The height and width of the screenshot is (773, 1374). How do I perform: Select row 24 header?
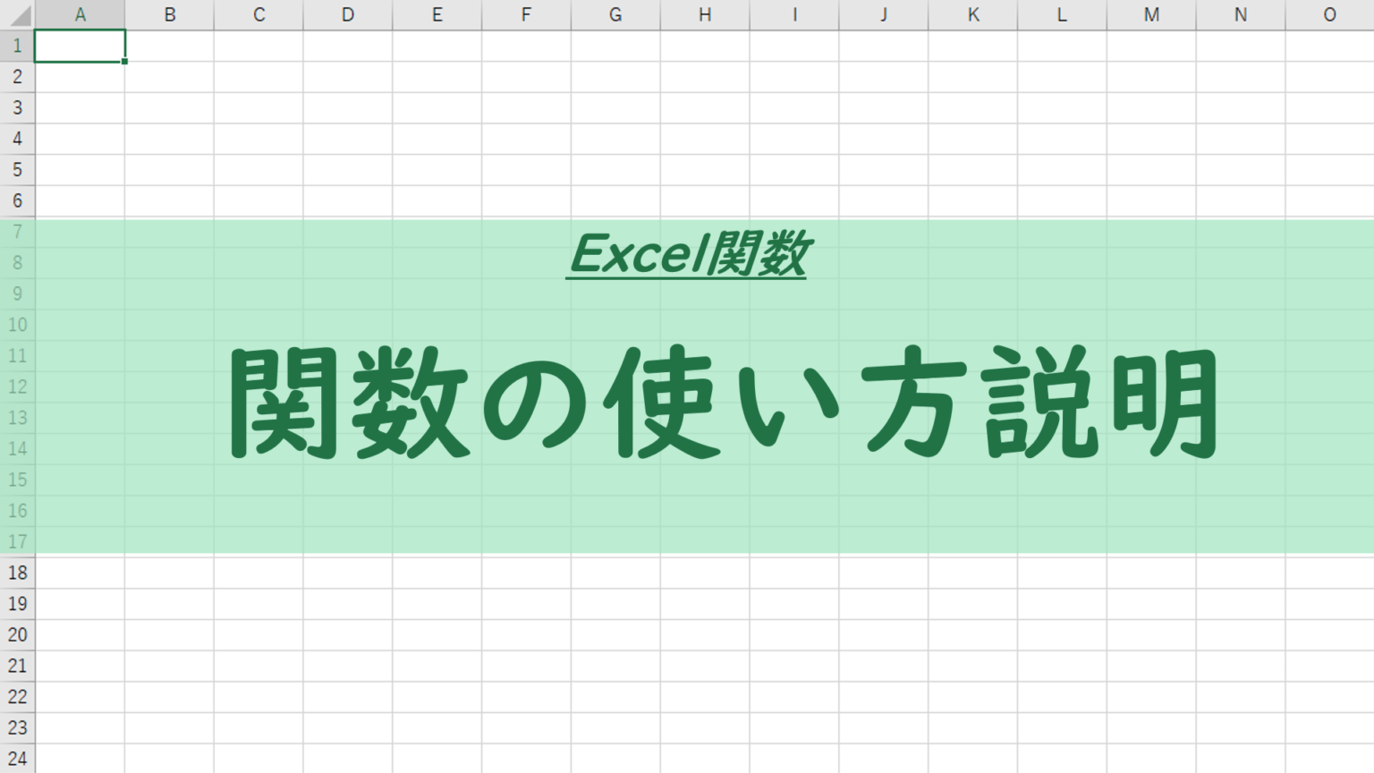point(17,759)
